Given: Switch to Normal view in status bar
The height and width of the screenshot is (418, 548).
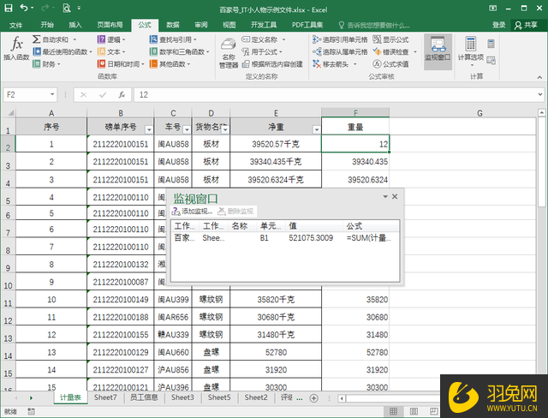Looking at the screenshot, I should point(394,411).
